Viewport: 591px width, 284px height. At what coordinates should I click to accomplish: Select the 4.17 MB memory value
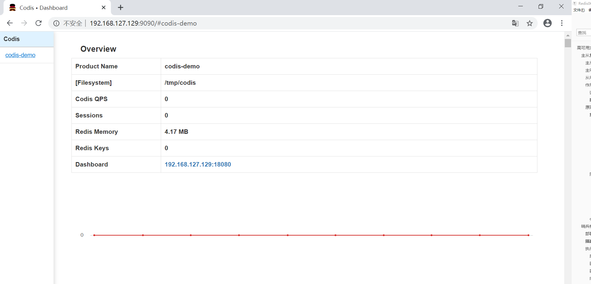click(x=176, y=132)
